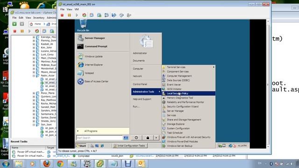Click the Firefox icon in the Windows taskbar
Viewport: 299px width, 168px height.
point(47,164)
